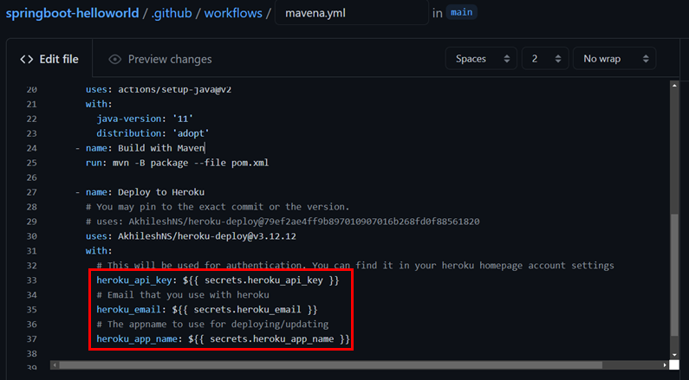Click horizontal scrollbar right arrow
689x380 pixels.
click(665, 365)
